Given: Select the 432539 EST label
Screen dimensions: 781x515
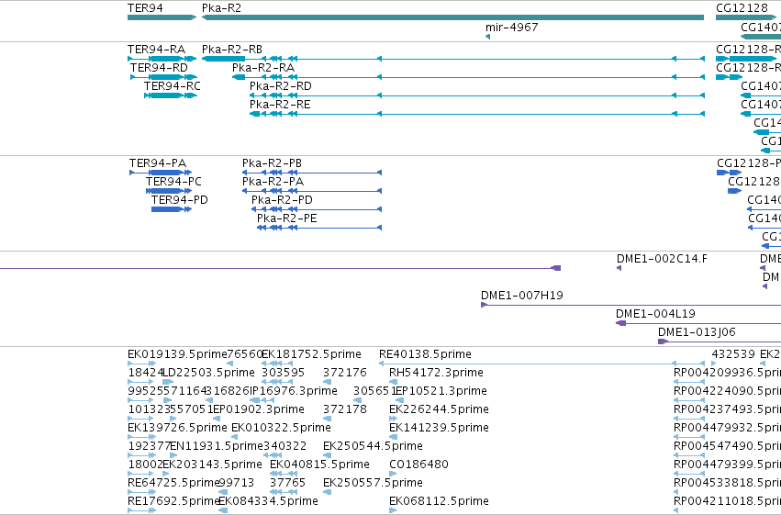Looking at the screenshot, I should tap(733, 354).
